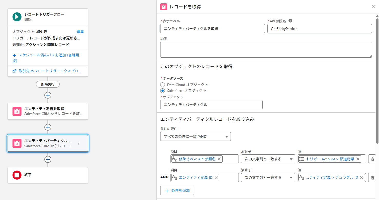This screenshot has width=379, height=200.
Task: Click the plus icon below 即時実行
Action: pos(48,95)
